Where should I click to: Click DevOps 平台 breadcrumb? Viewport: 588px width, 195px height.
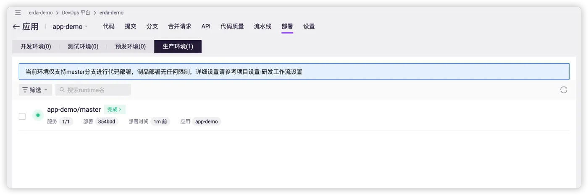tap(76, 13)
